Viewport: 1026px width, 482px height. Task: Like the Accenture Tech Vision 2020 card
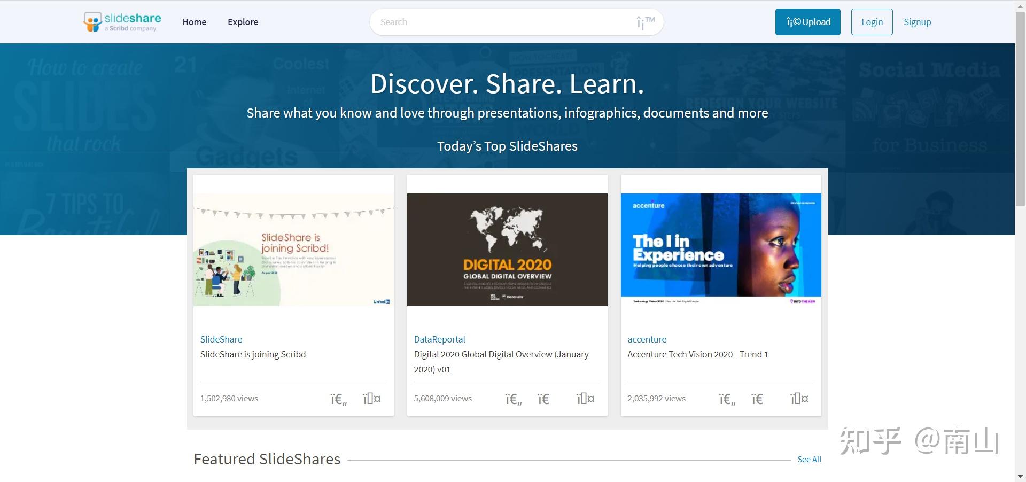click(x=727, y=399)
